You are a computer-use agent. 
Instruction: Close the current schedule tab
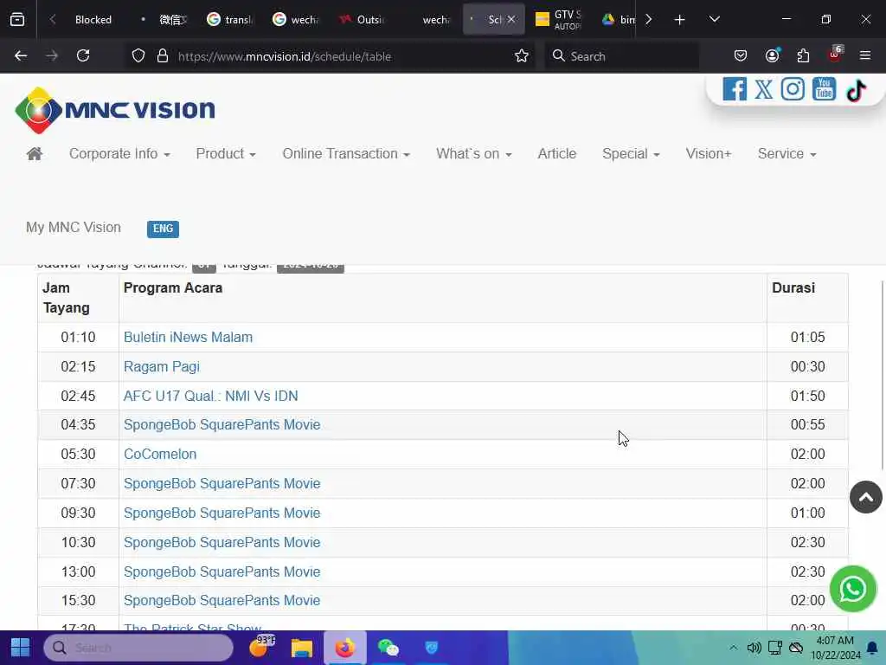click(x=510, y=19)
